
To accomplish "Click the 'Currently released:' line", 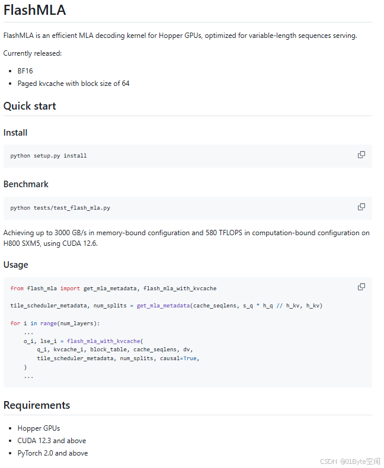I will (33, 53).
